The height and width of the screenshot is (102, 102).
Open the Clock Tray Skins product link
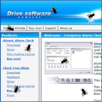pos(16,68)
